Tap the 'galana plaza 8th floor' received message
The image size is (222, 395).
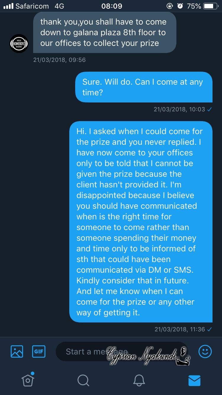(104, 33)
